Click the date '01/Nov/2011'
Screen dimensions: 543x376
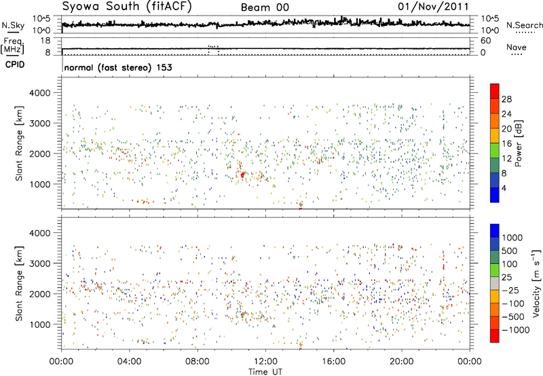click(x=433, y=7)
